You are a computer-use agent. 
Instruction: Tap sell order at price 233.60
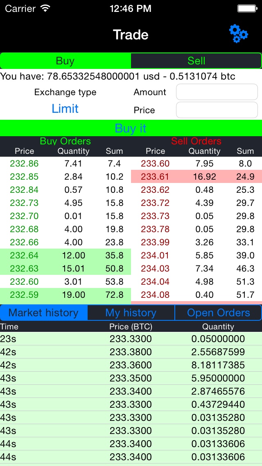click(196, 164)
